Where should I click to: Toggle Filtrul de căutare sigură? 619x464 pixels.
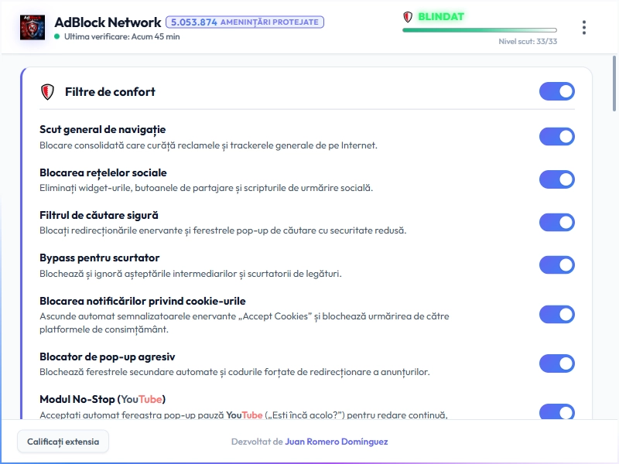click(557, 223)
